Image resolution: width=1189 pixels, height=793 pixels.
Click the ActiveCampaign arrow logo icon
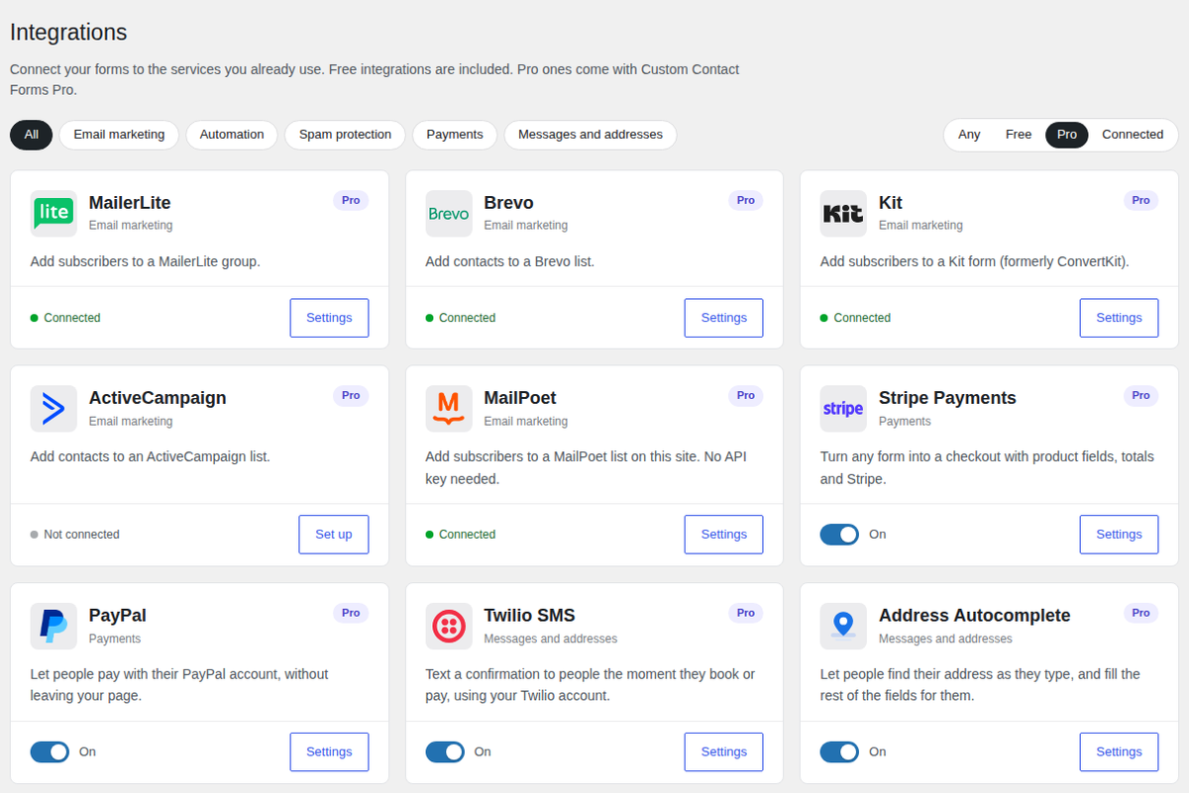54,408
